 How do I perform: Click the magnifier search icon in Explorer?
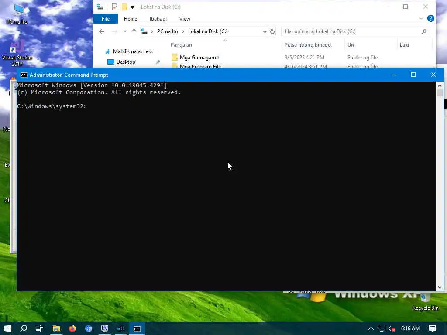(x=424, y=31)
